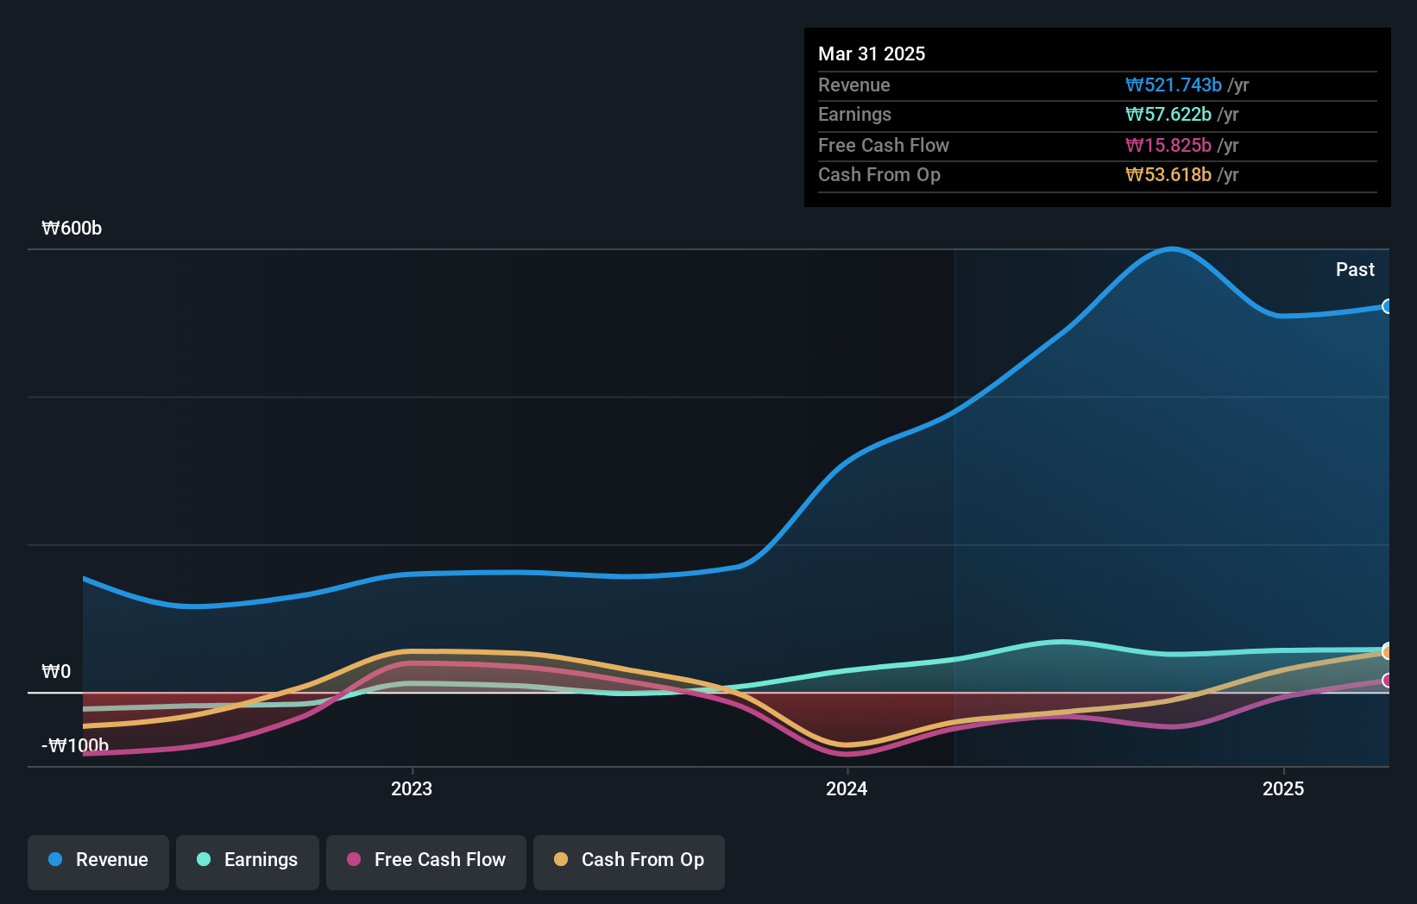The height and width of the screenshot is (904, 1417).
Task: Click the Earnings row label in tooltip
Action: tap(854, 114)
